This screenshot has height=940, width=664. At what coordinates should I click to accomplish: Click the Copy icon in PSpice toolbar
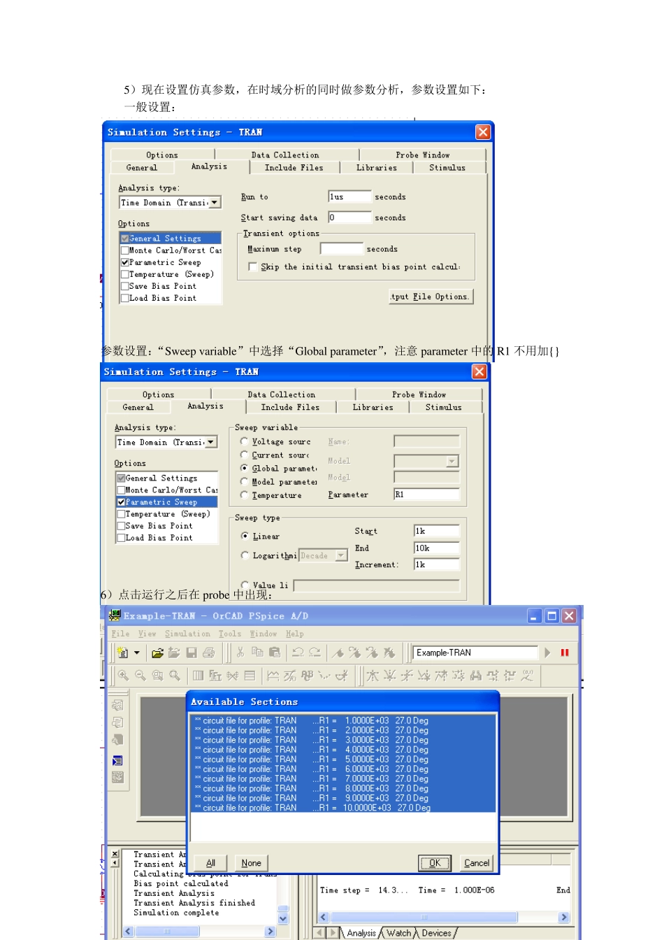click(x=257, y=653)
